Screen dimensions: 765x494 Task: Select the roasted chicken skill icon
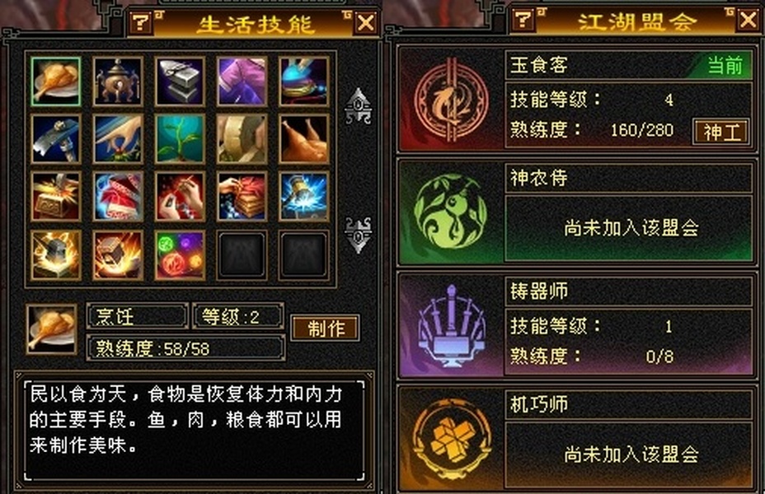(304, 139)
